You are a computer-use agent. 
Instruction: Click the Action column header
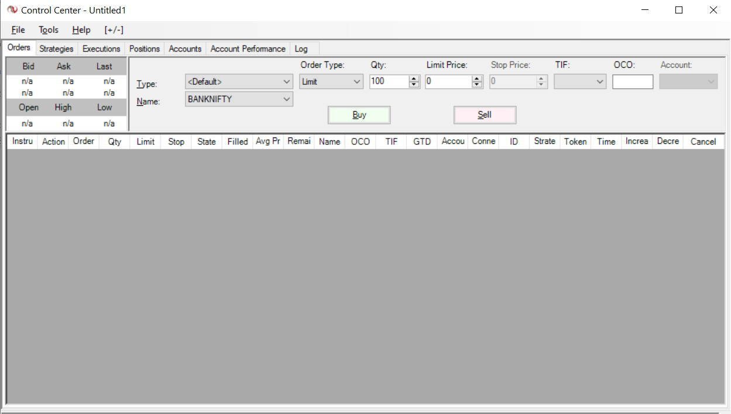pos(53,142)
